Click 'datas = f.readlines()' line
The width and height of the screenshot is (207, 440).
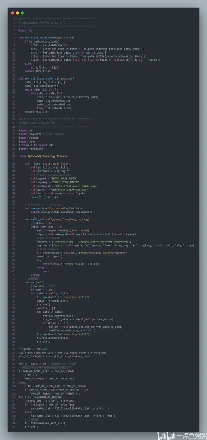[52, 301]
